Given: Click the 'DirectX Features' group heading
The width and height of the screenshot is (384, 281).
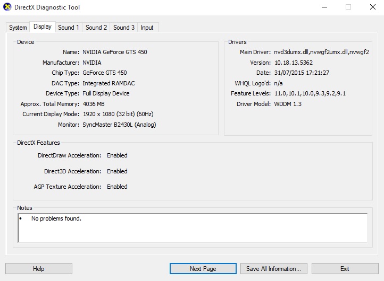Looking at the screenshot, I should coord(38,143).
